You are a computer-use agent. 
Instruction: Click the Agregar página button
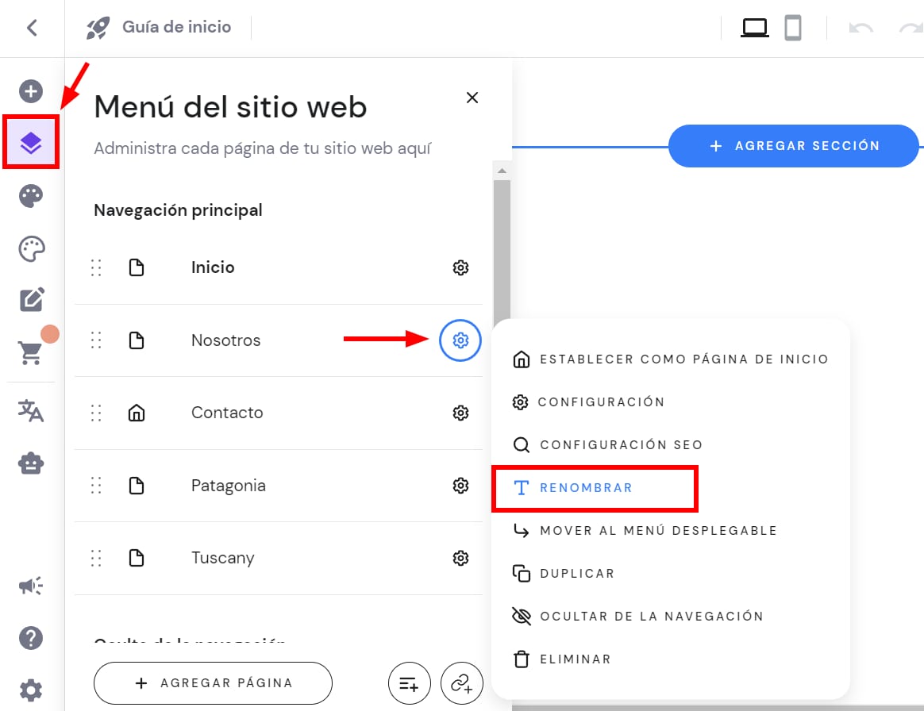pyautogui.click(x=213, y=682)
